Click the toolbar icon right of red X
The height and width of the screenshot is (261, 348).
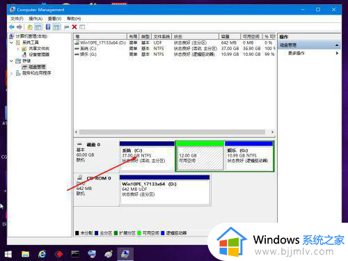coord(82,27)
